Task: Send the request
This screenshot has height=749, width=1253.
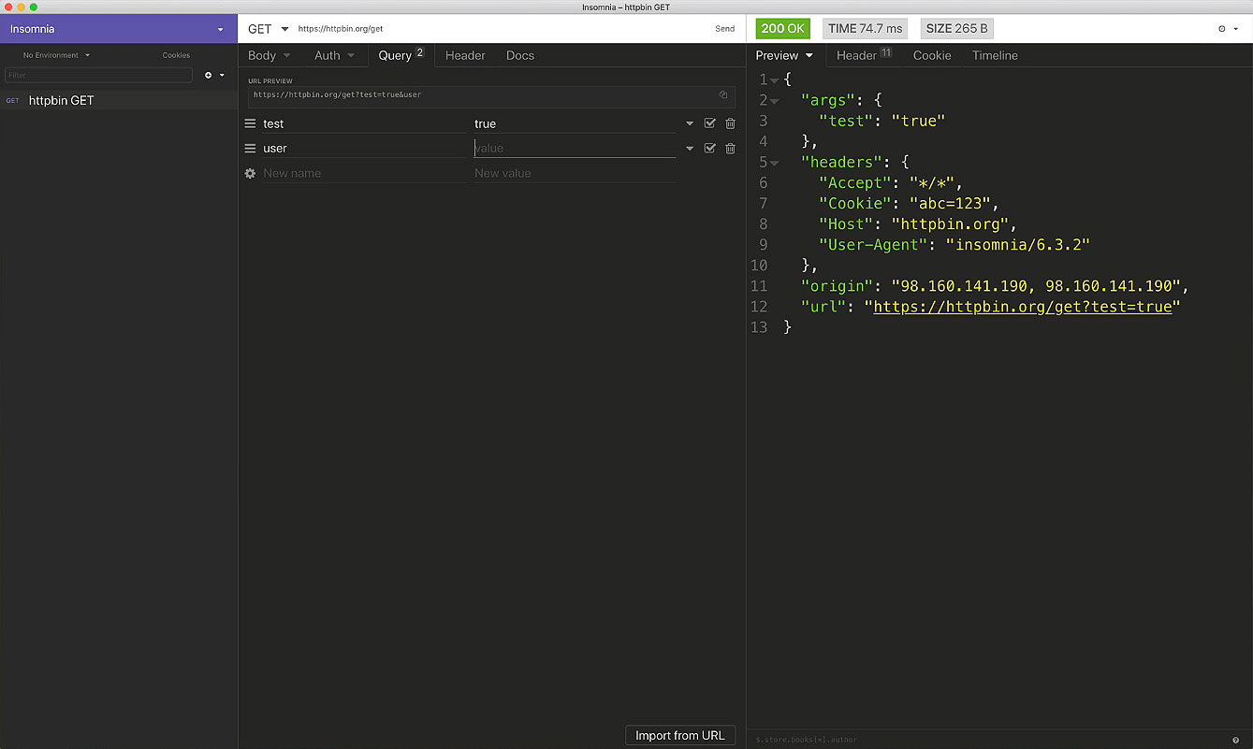Action: (725, 29)
